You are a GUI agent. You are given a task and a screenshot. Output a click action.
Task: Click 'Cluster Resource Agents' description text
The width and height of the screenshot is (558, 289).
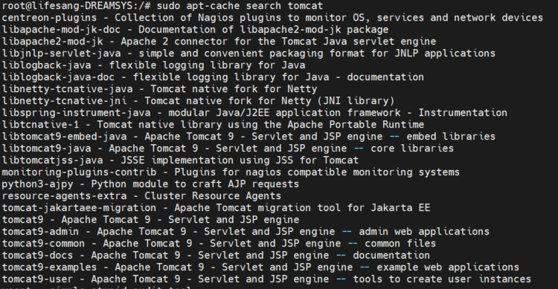pos(213,196)
